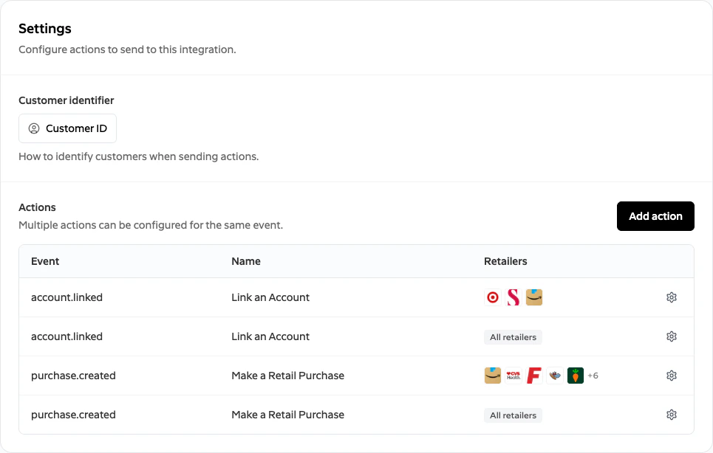Click the person icon in Customer ID
This screenshot has width=713, height=453.
[x=34, y=128]
